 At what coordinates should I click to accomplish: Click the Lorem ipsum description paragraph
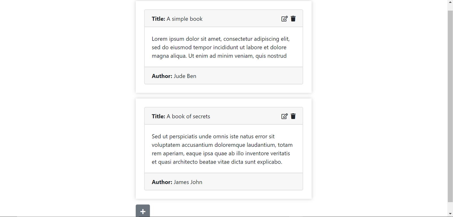tap(221, 47)
